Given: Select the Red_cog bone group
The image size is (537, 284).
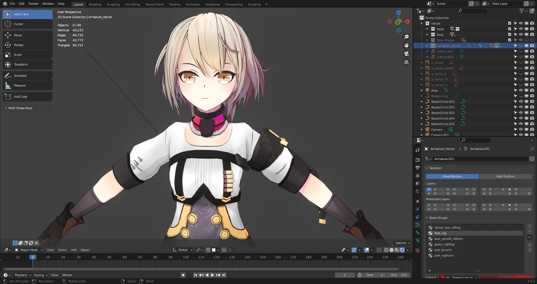Looking at the screenshot, I should pyautogui.click(x=475, y=233).
